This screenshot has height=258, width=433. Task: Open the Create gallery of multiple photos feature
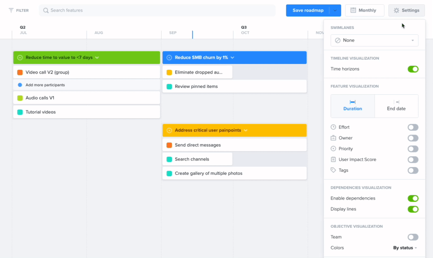point(234,173)
